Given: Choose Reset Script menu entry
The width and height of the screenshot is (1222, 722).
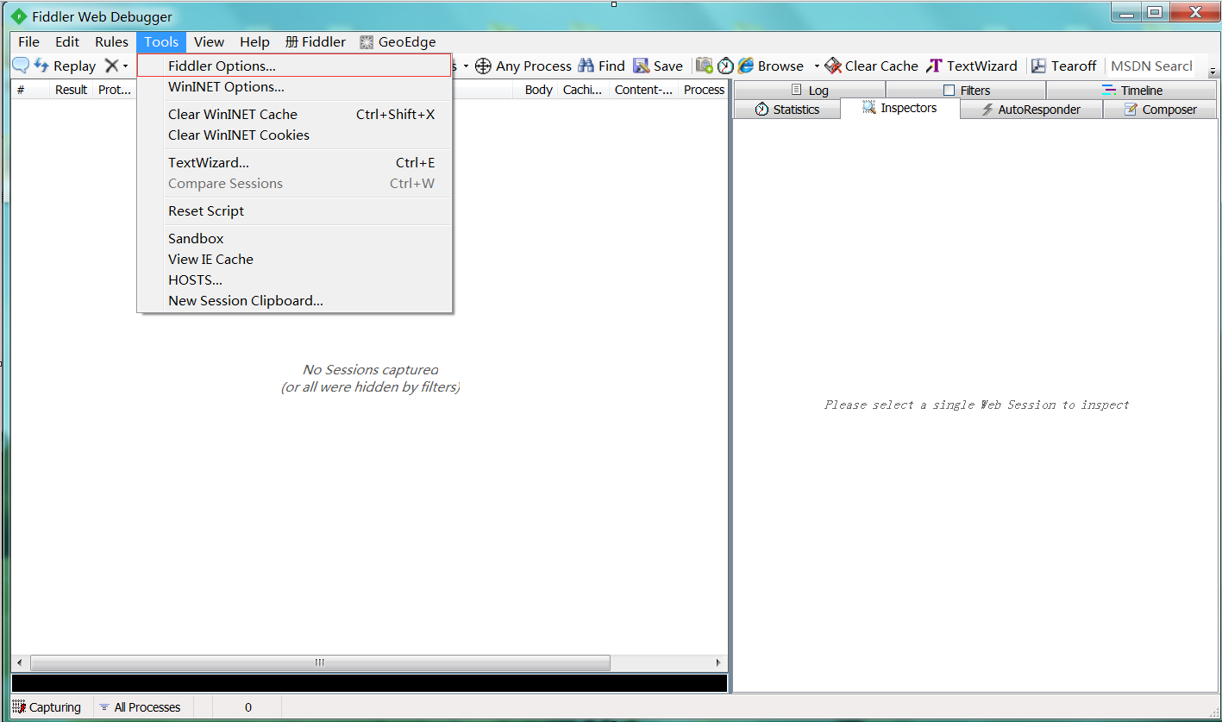Looking at the screenshot, I should click(x=295, y=210).
